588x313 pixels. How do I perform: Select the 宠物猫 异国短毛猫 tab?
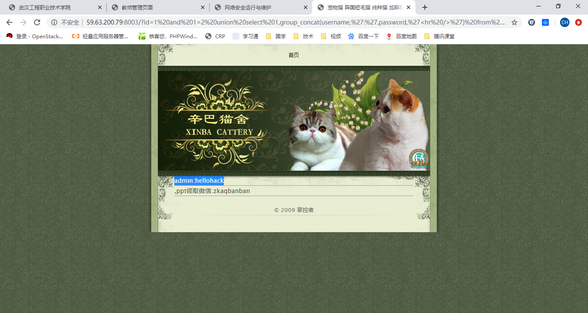point(364,7)
